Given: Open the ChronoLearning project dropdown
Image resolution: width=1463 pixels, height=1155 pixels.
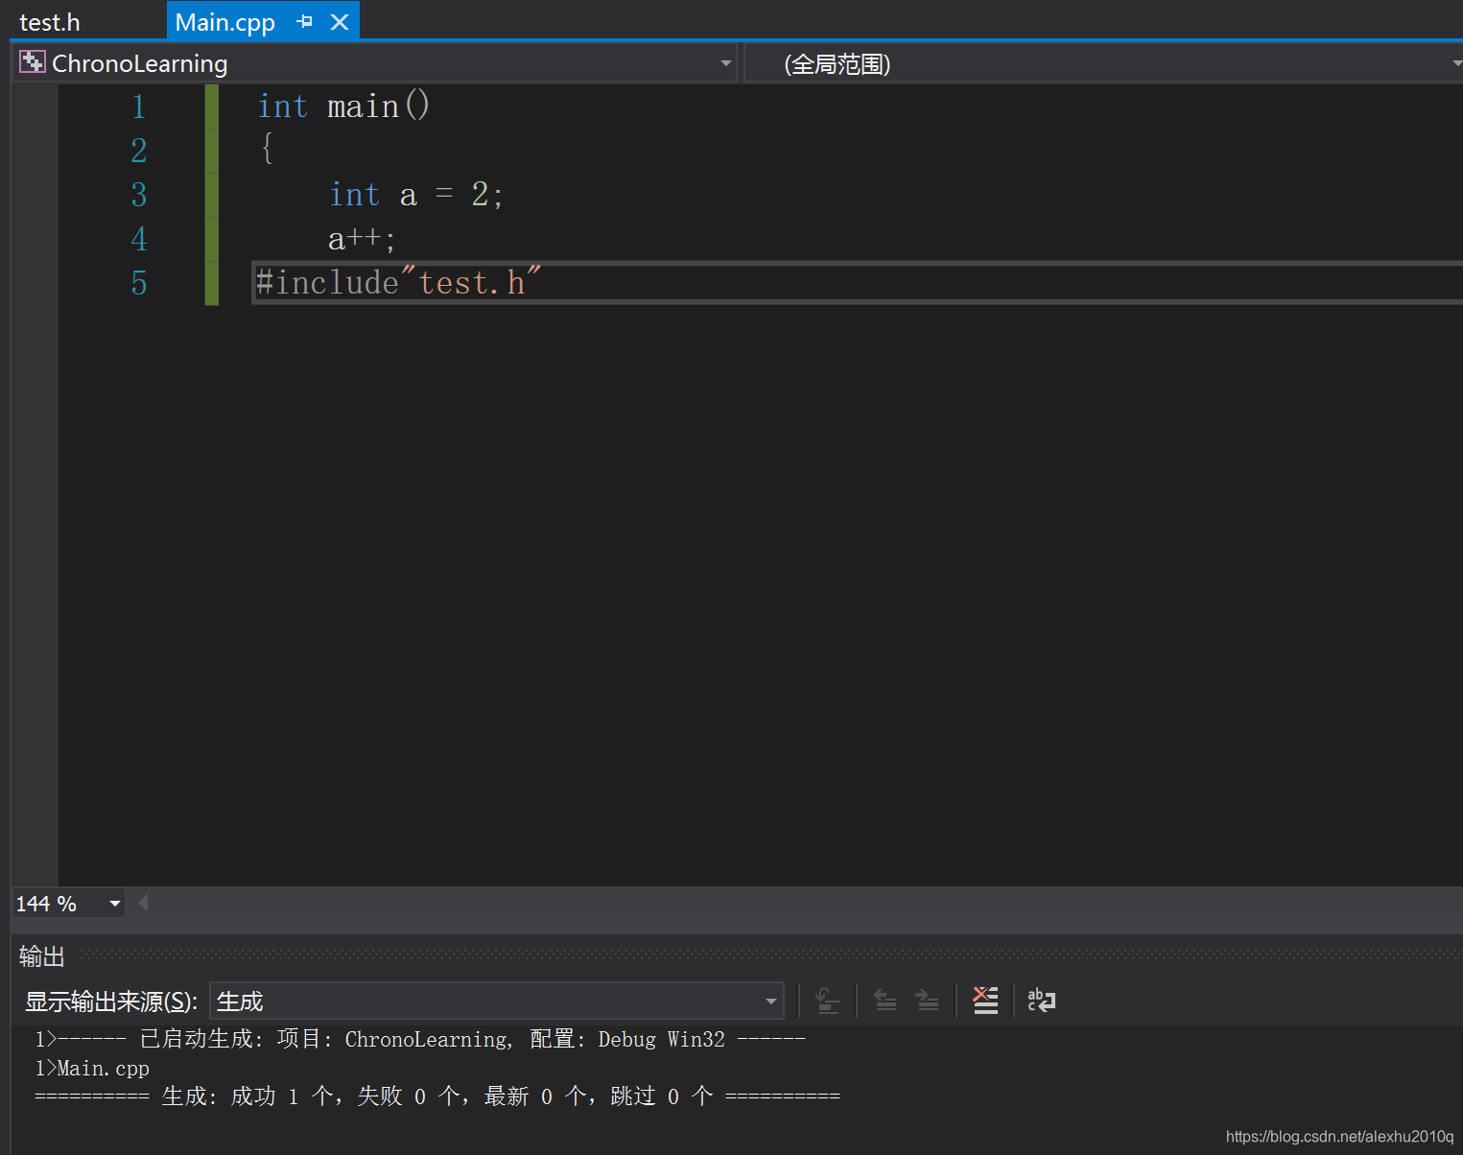Looking at the screenshot, I should [374, 63].
